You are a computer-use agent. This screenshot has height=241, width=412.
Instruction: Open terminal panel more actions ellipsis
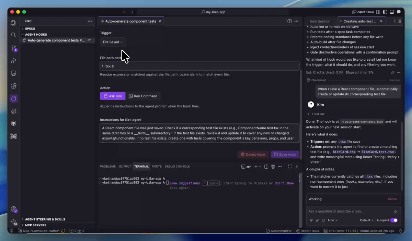tap(280, 167)
